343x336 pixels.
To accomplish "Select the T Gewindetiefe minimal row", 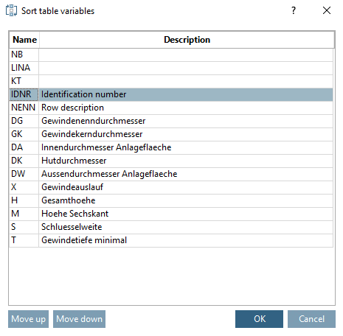I will 171,240.
